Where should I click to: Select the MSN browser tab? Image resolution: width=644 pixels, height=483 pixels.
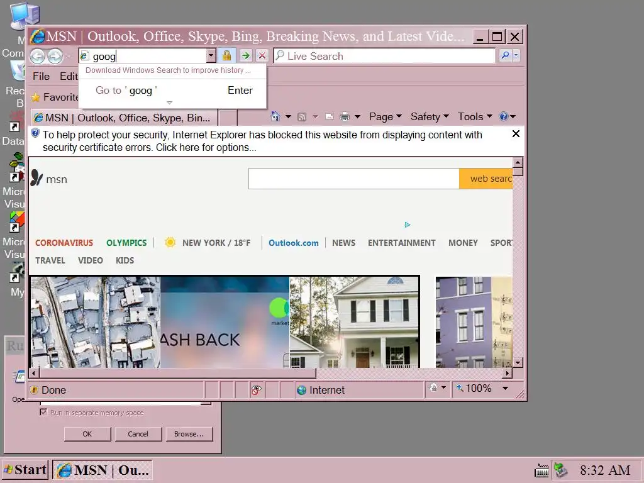pos(124,118)
